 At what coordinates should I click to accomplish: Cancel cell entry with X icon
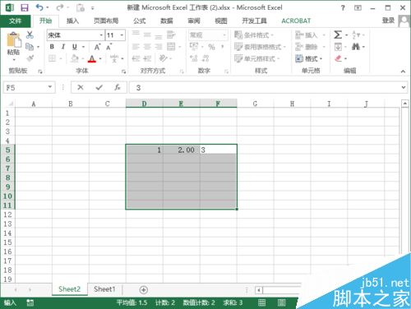pos(81,87)
